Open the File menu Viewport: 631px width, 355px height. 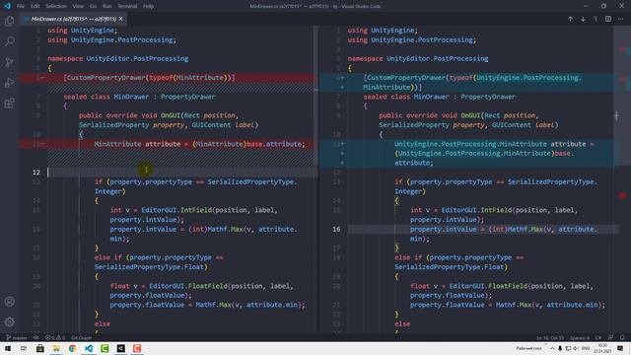pos(21,6)
